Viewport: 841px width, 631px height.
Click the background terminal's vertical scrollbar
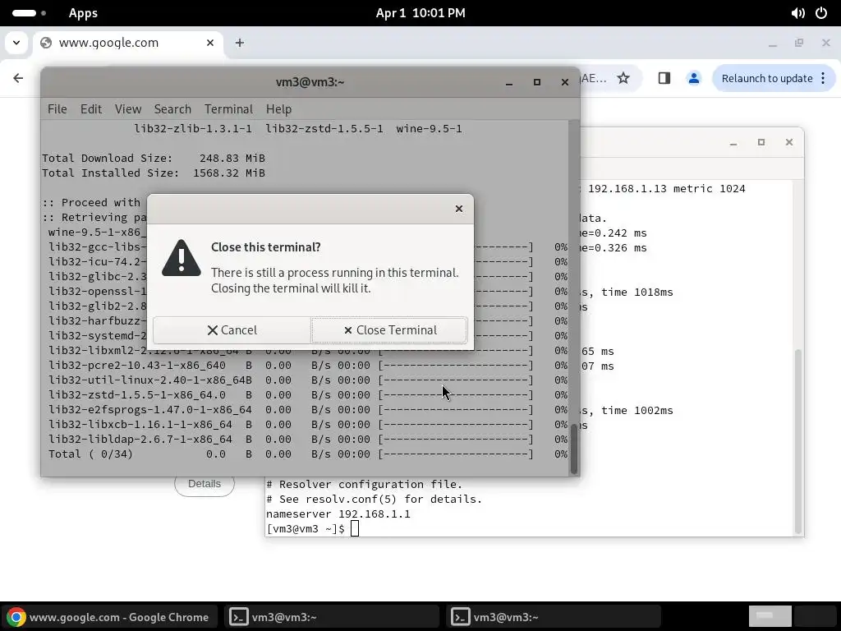798,440
